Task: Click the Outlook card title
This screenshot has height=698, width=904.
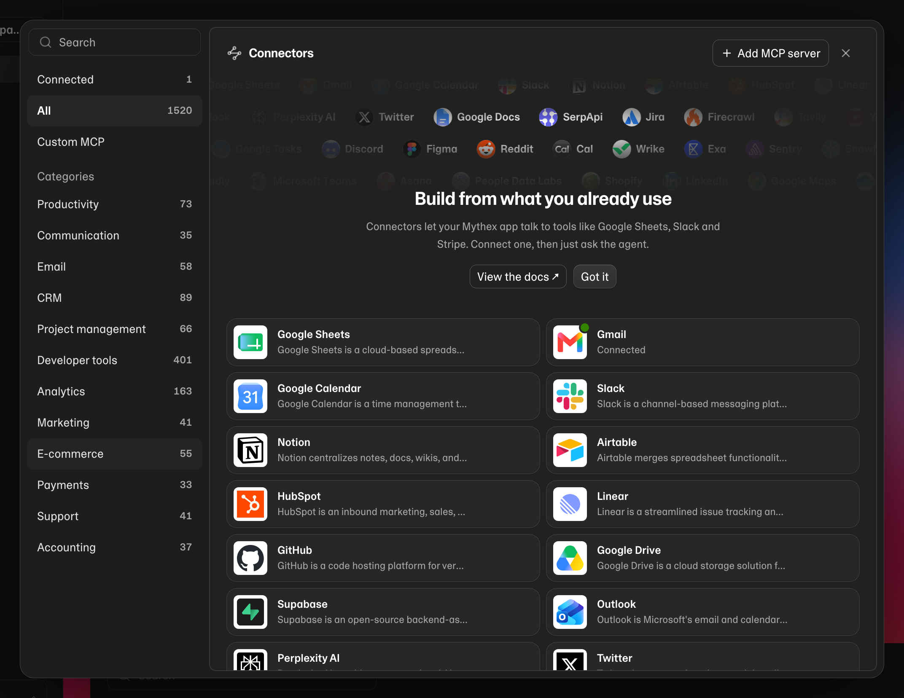Action: [616, 604]
